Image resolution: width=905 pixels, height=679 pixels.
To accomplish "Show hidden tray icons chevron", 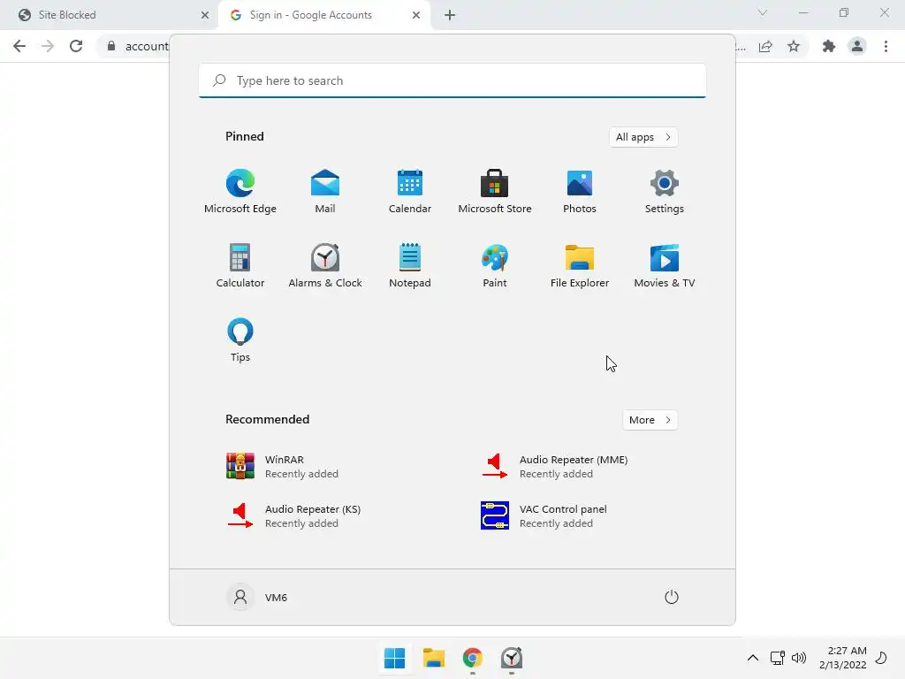I will pos(753,658).
